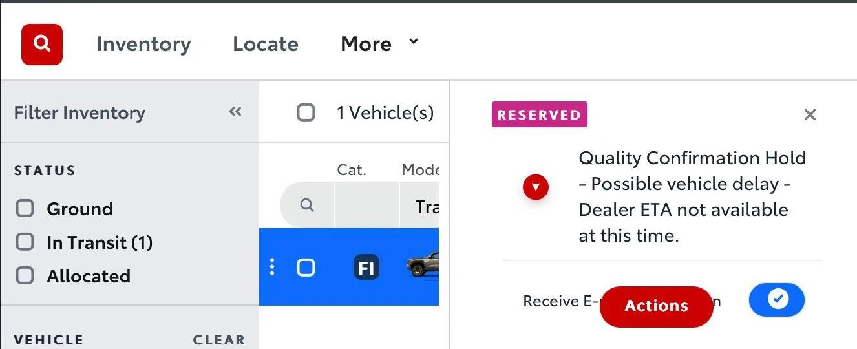Collapse the Filter Inventory panel
857x349 pixels.
[235, 112]
